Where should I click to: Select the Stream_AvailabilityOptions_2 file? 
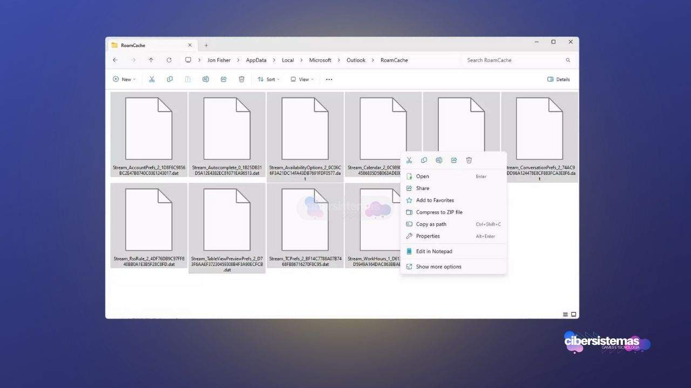[305, 137]
